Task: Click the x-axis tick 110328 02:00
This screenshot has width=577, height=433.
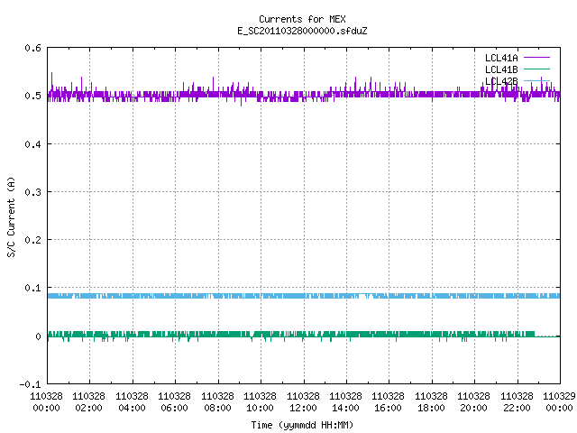Action: tap(89, 401)
